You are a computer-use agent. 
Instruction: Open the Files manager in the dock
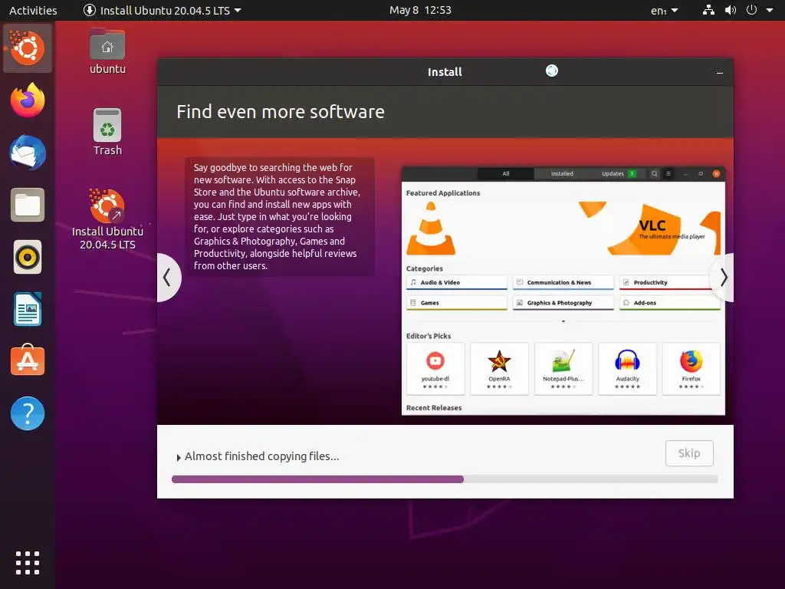(x=28, y=205)
